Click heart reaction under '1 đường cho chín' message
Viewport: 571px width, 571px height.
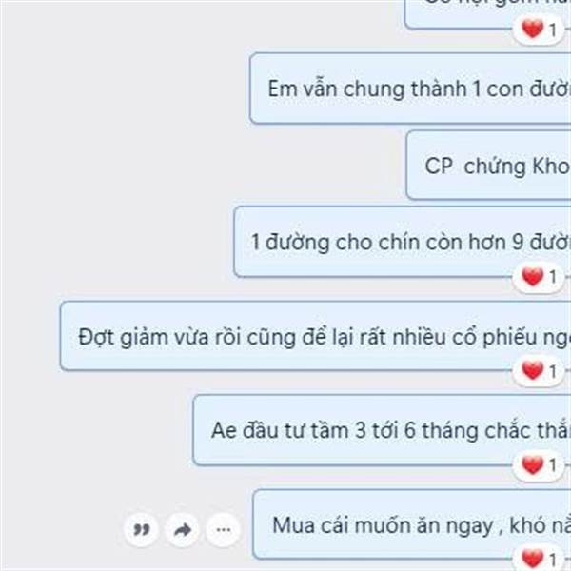532,277
